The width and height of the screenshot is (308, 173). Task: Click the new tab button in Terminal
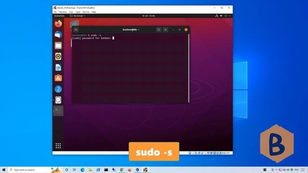[76, 30]
